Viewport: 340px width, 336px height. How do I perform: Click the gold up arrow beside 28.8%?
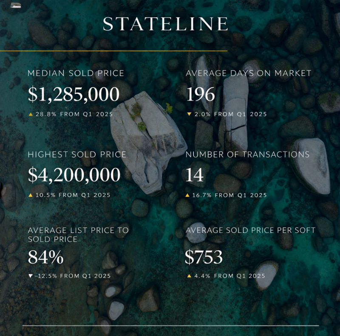click(x=31, y=114)
